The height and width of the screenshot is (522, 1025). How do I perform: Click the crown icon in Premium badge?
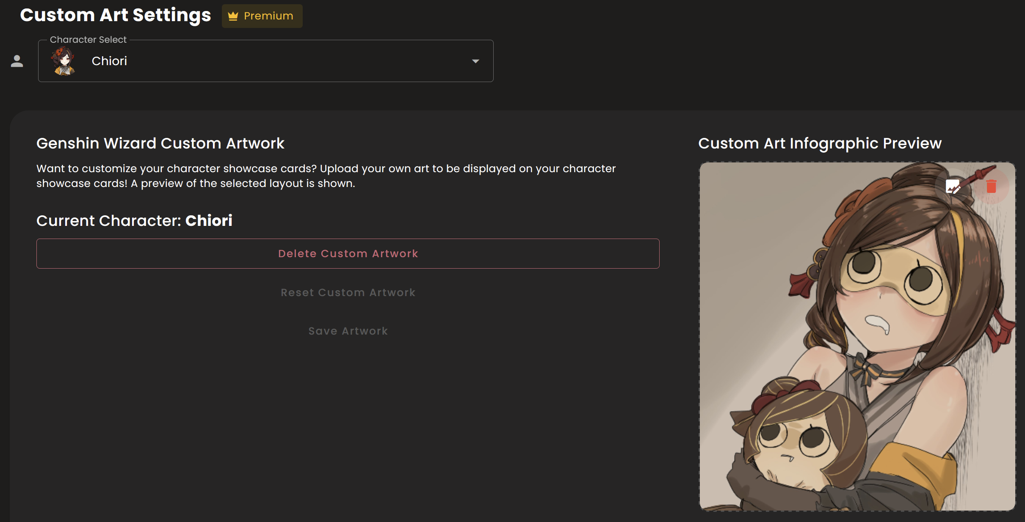(233, 16)
